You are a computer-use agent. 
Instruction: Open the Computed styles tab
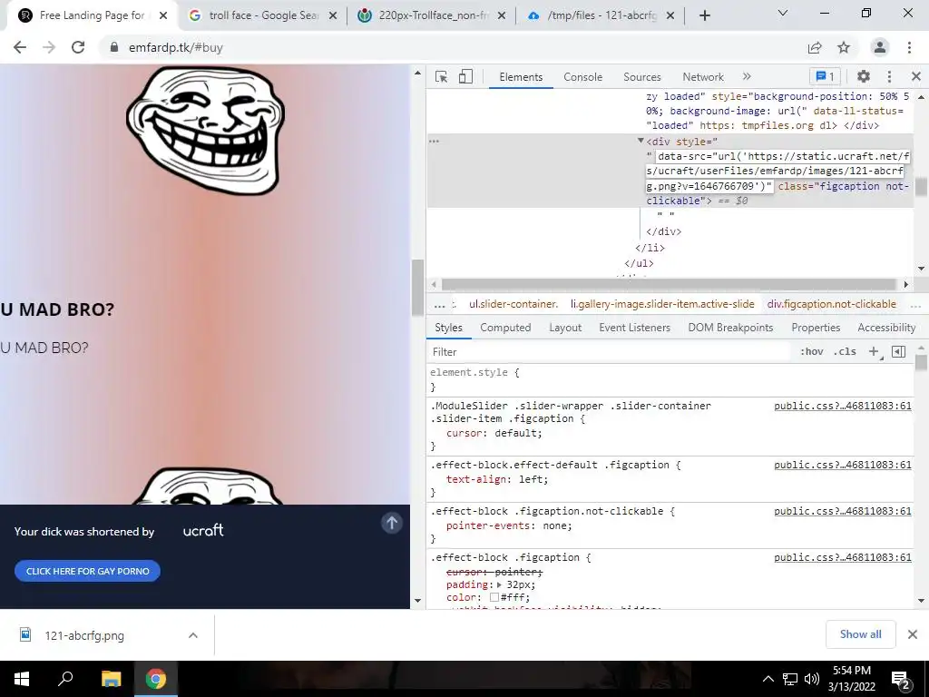click(x=505, y=327)
